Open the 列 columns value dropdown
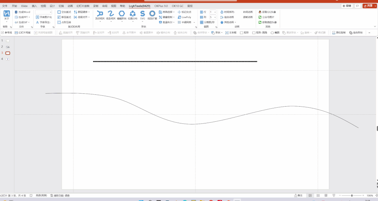Screen dimensions: 378x201 click(215, 17)
